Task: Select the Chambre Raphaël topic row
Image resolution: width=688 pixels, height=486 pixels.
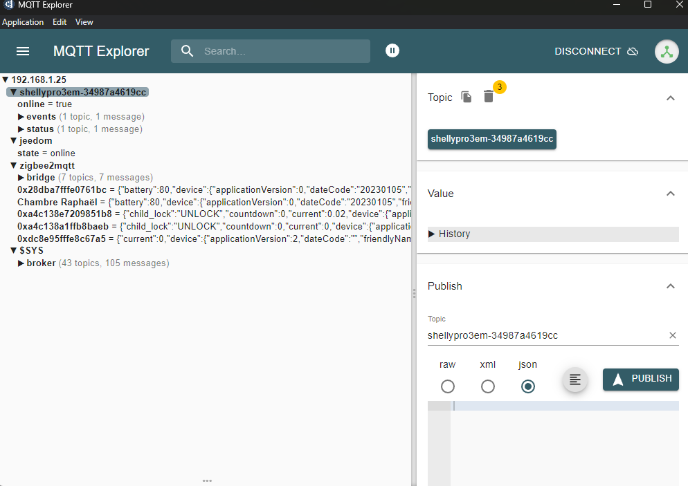Action: coord(214,202)
